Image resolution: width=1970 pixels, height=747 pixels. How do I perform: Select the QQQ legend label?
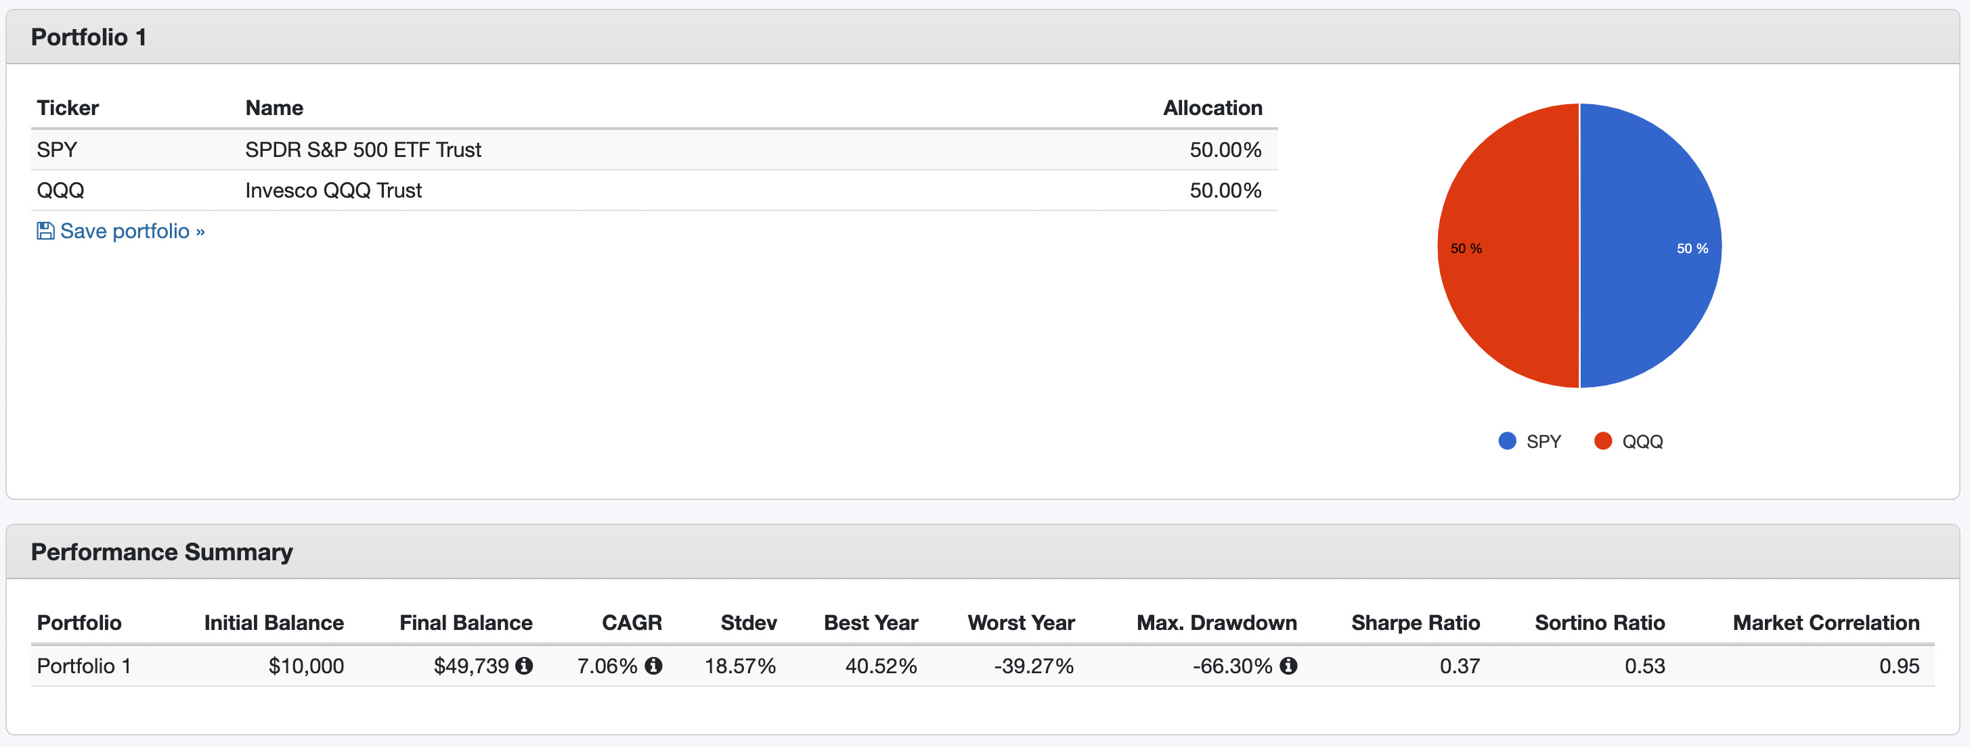1643,442
